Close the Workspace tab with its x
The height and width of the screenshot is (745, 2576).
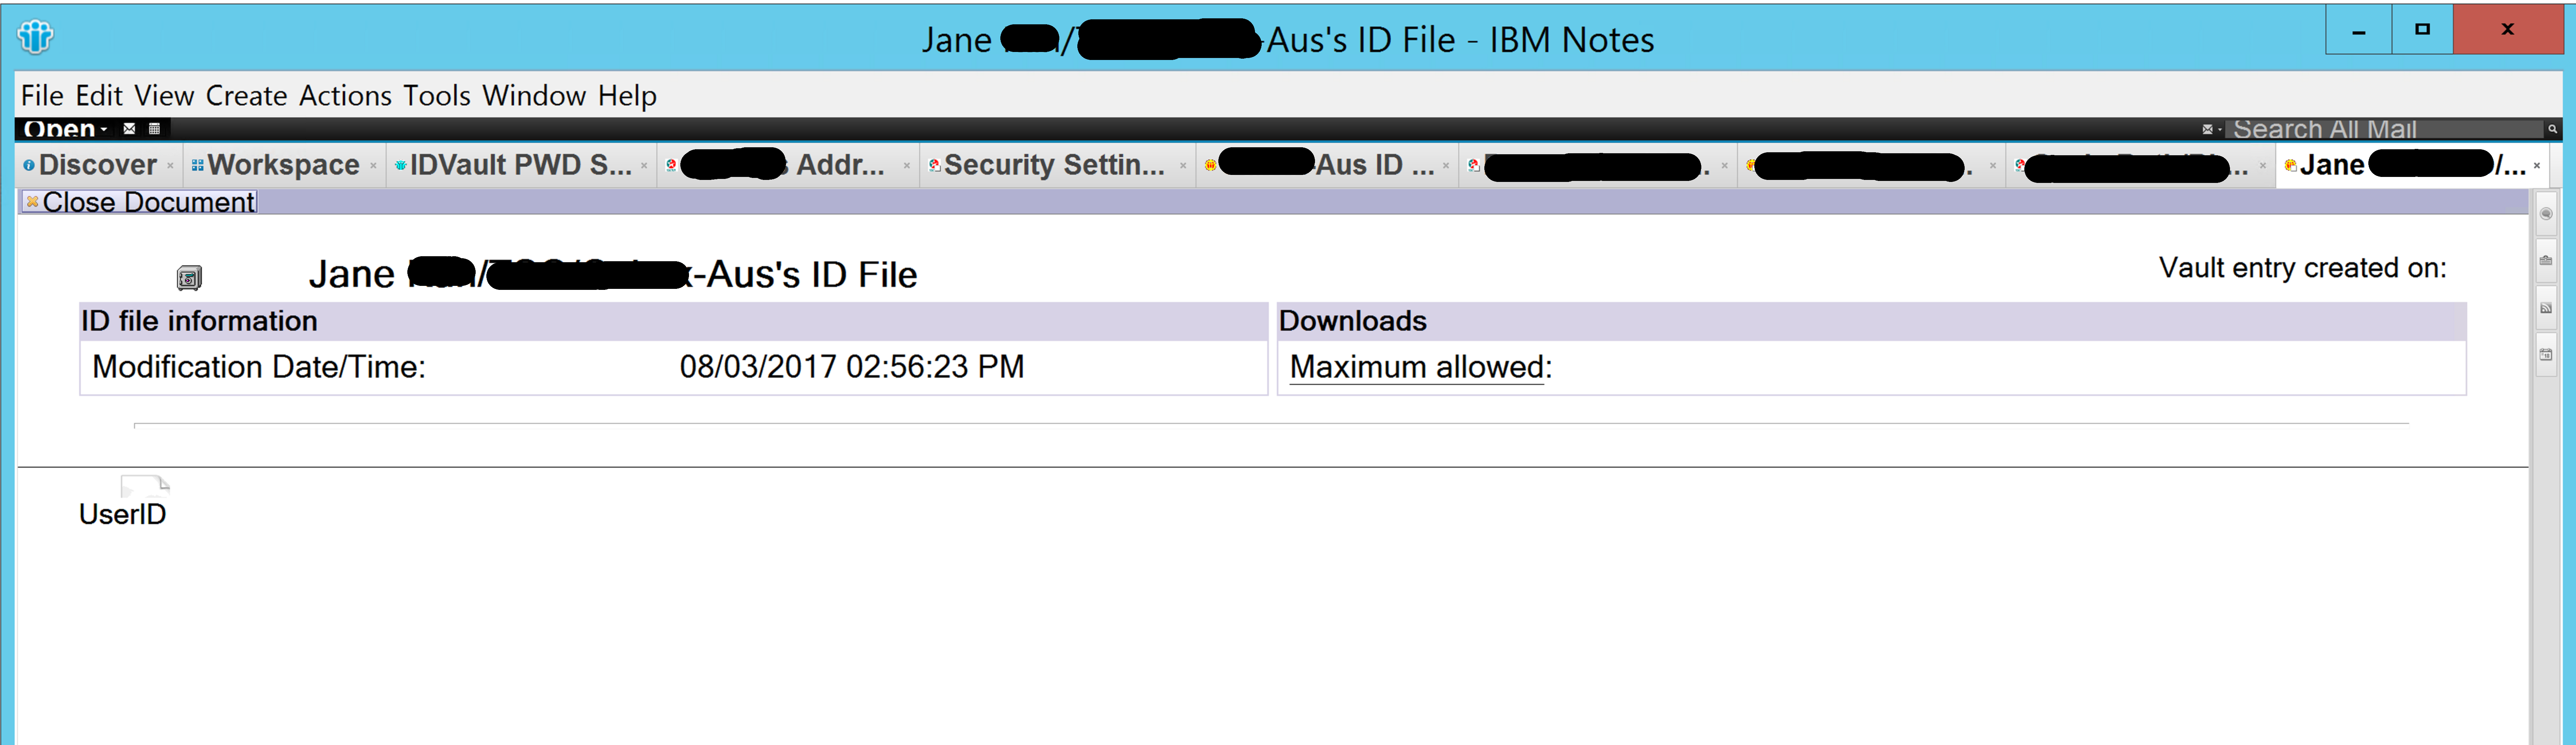click(374, 166)
